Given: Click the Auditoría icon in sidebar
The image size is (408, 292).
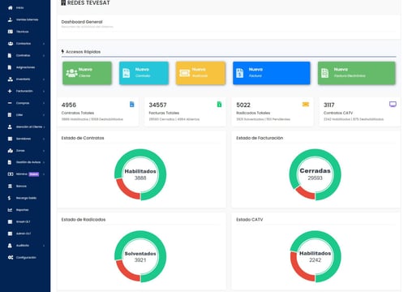Looking at the screenshot, I should pyautogui.click(x=10, y=246).
